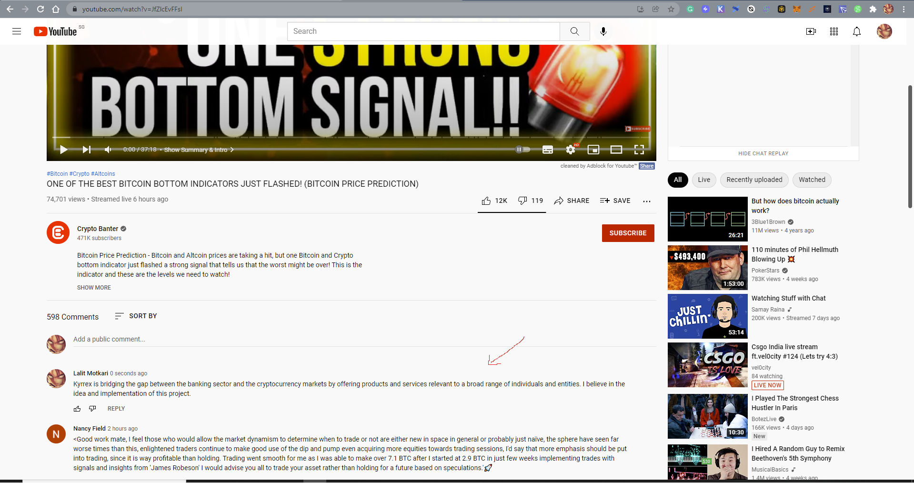914x483 pixels.
Task: Click the Add a public comment field
Action: (364, 340)
